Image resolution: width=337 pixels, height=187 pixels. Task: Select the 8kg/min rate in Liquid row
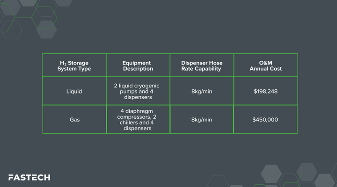click(x=202, y=91)
